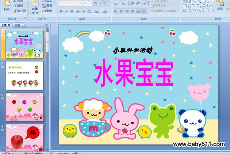Switch to the Outline (大纲) tab
Viewport: 230px width, 154px height.
click(x=17, y=25)
